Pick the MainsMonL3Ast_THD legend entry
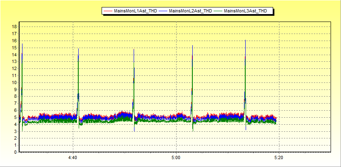Image resolution: width=341 pixels, height=167 pixels. tap(245, 11)
